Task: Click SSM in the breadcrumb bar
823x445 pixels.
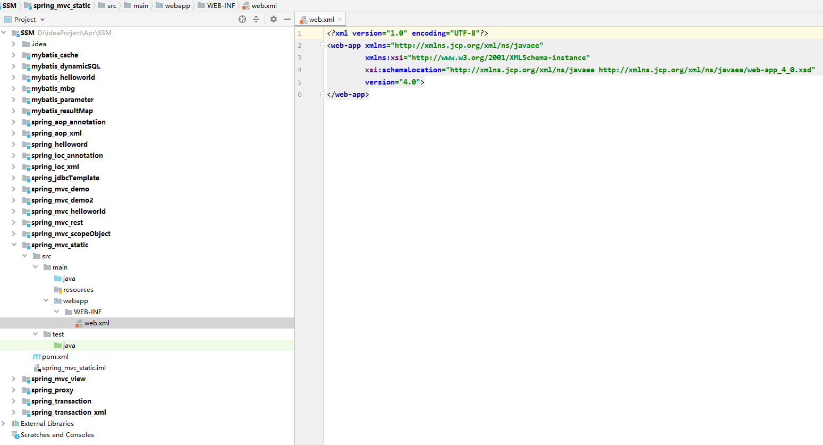Action: (10, 5)
